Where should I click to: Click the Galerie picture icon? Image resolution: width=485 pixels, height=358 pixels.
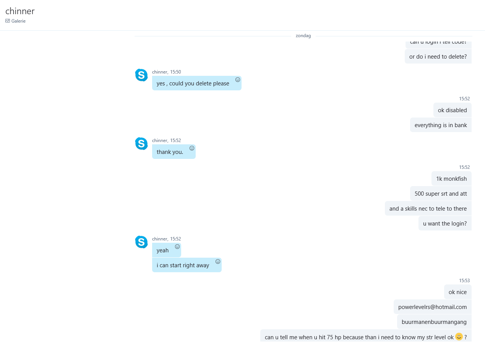[x=8, y=21]
